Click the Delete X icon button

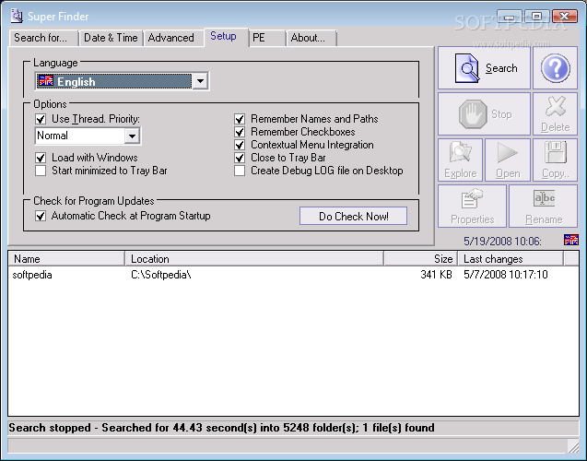pyautogui.click(x=555, y=113)
